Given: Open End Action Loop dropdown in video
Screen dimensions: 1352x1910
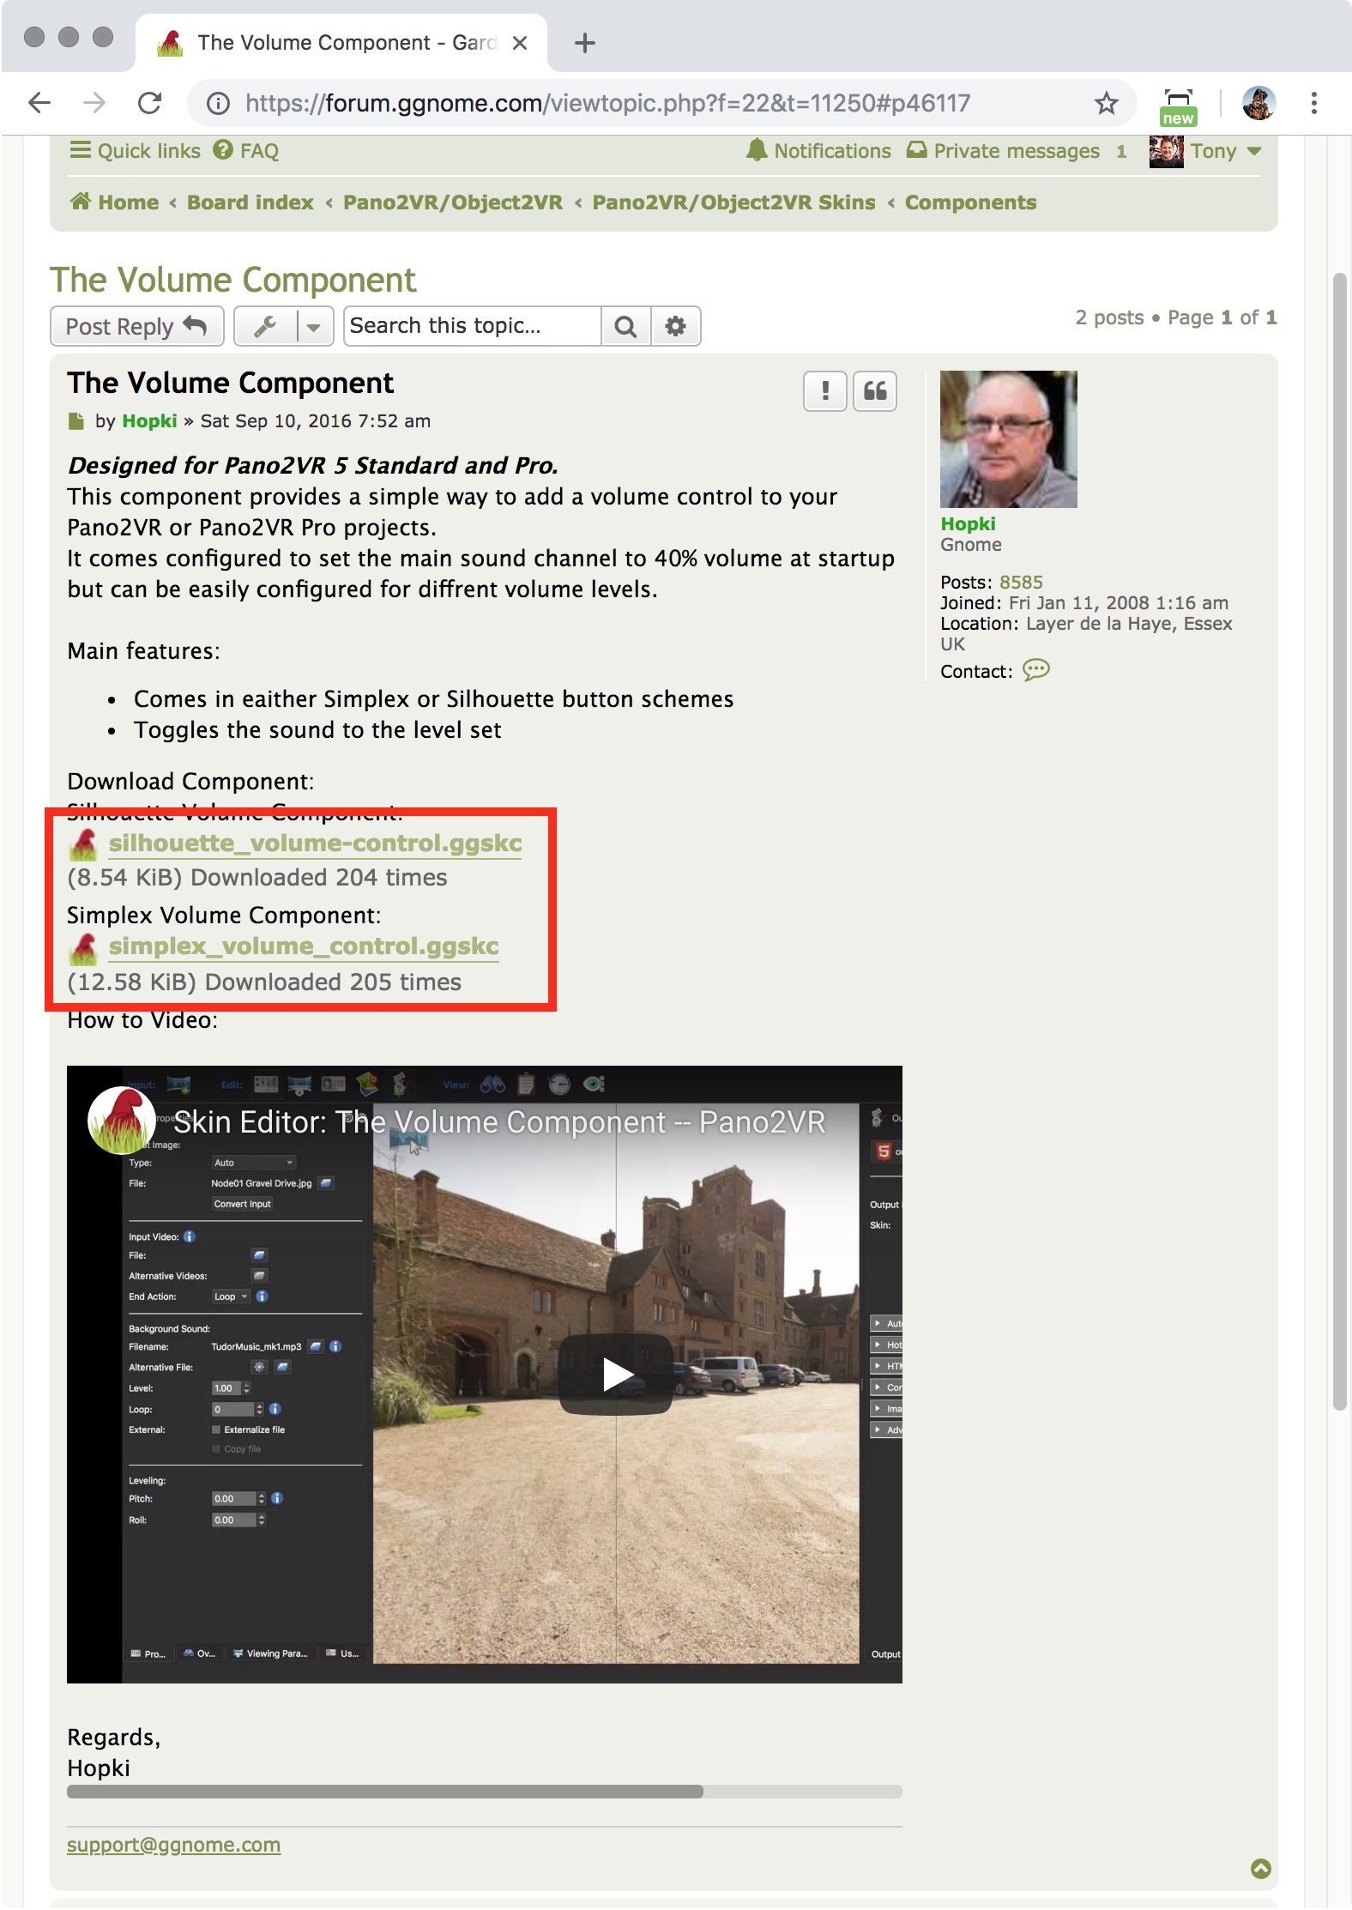Looking at the screenshot, I should coord(231,1297).
